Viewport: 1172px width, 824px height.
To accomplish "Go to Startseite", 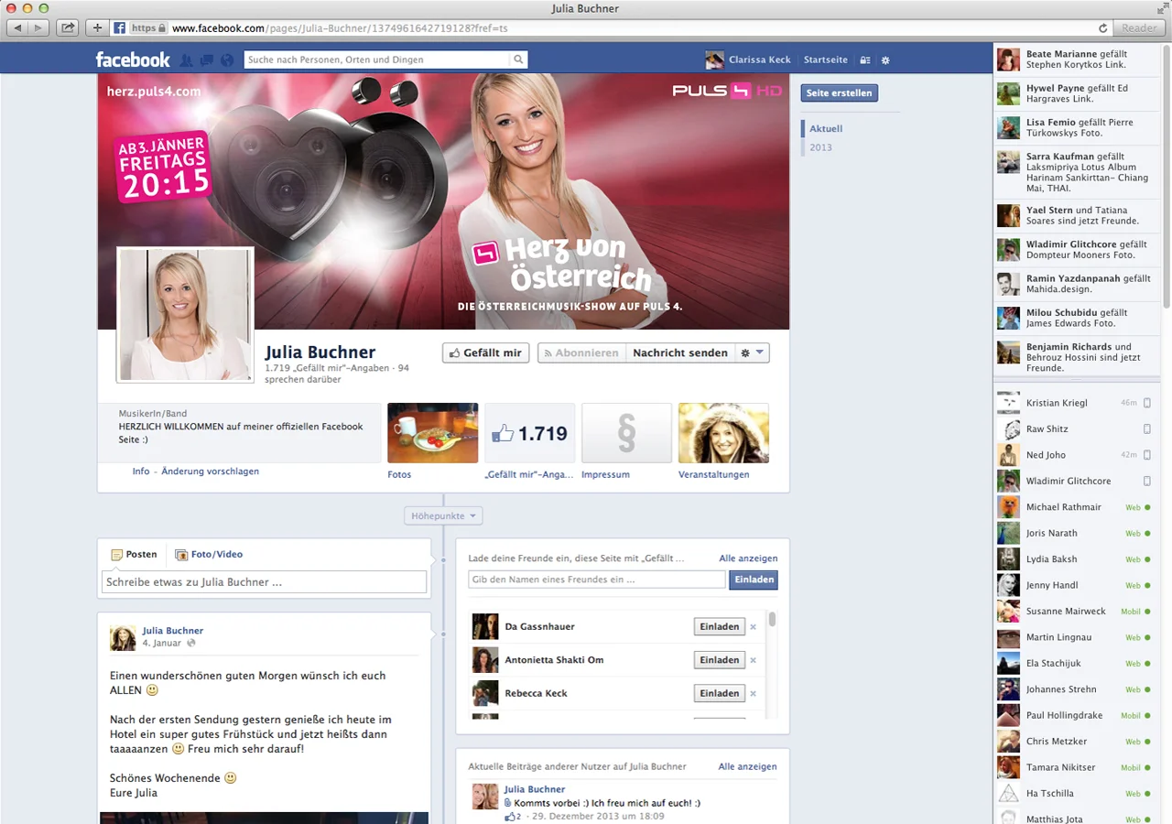I will coord(826,60).
